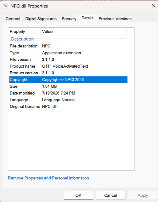Select the Product name row

click(68, 66)
